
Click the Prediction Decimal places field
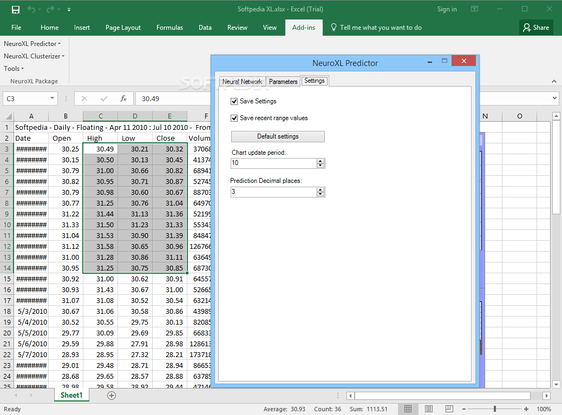pyautogui.click(x=274, y=192)
